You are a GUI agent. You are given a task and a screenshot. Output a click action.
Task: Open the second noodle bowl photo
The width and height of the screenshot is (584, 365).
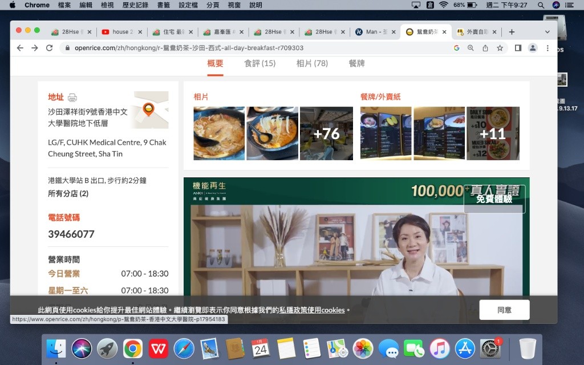(272, 133)
